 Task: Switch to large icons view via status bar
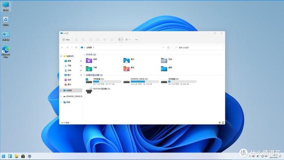point(223,122)
